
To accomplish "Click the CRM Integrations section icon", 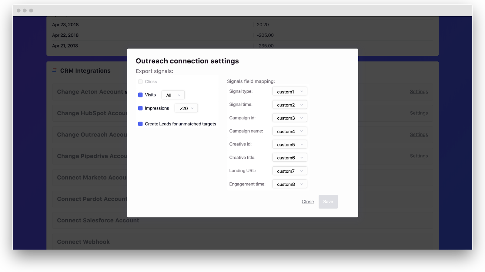I will click(54, 70).
